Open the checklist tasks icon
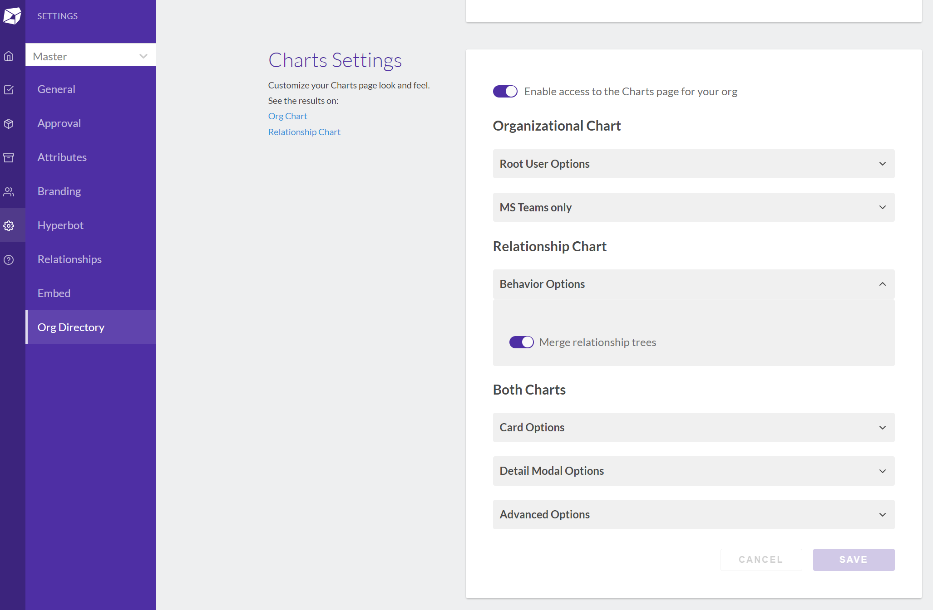The height and width of the screenshot is (610, 933). tap(9, 90)
